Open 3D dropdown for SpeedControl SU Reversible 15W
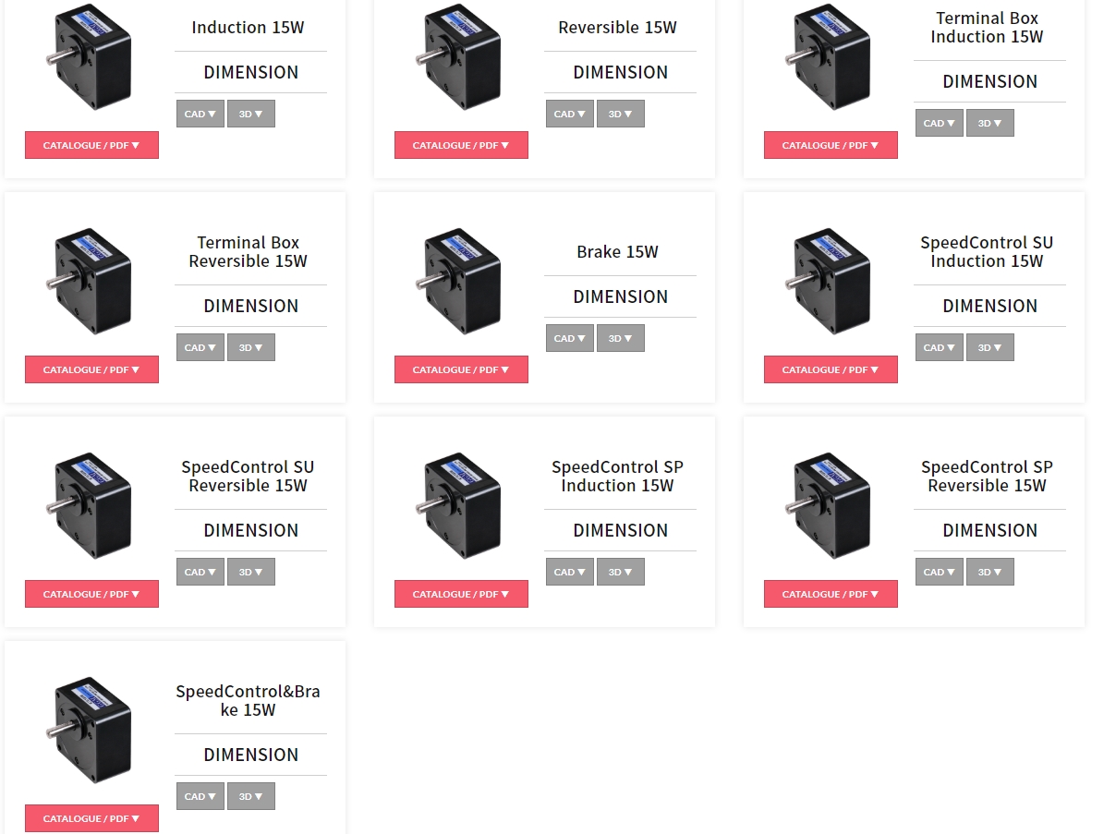This screenshot has width=1116, height=834. [250, 572]
